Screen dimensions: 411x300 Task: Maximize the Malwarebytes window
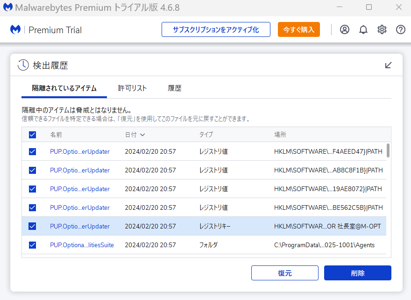tap(369, 7)
